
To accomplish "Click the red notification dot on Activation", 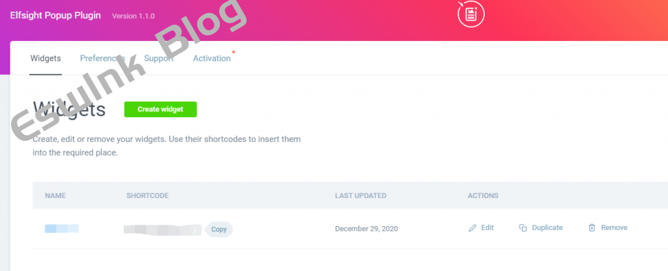I will (234, 51).
